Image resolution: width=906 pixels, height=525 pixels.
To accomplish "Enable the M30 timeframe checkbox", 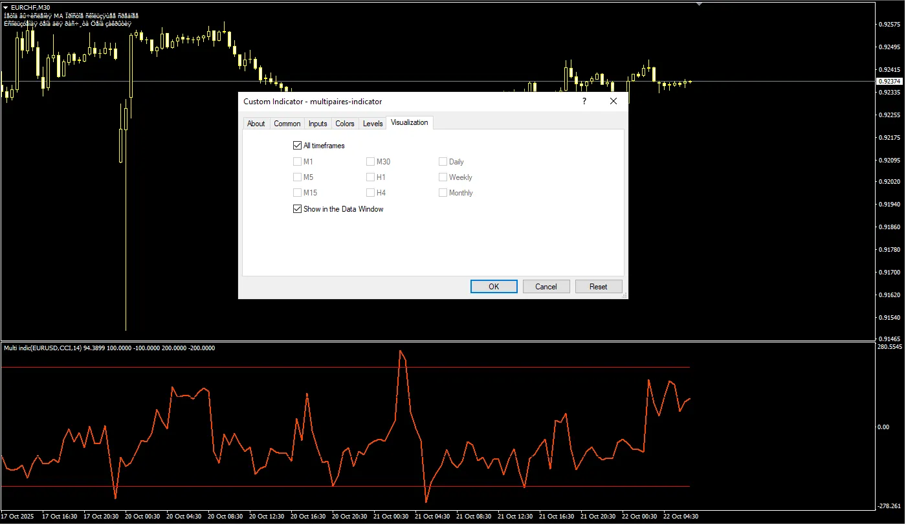I will pos(371,162).
